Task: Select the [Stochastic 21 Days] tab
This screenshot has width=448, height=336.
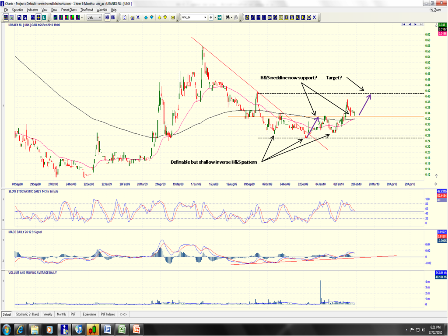Action: 27,314
